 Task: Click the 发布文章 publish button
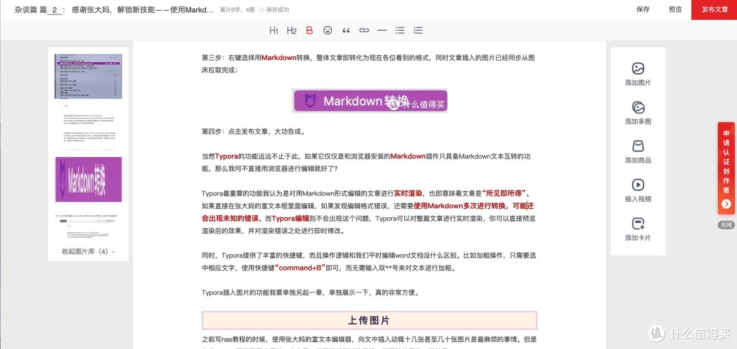[x=714, y=10]
